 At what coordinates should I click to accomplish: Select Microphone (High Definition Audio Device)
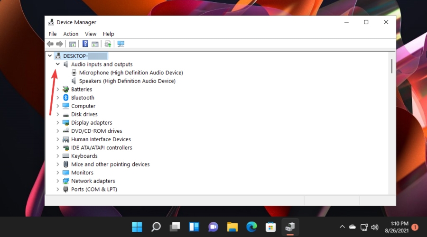pos(131,73)
